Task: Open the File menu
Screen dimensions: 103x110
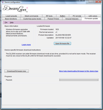Action: pyautogui.click(x=6, y=23)
